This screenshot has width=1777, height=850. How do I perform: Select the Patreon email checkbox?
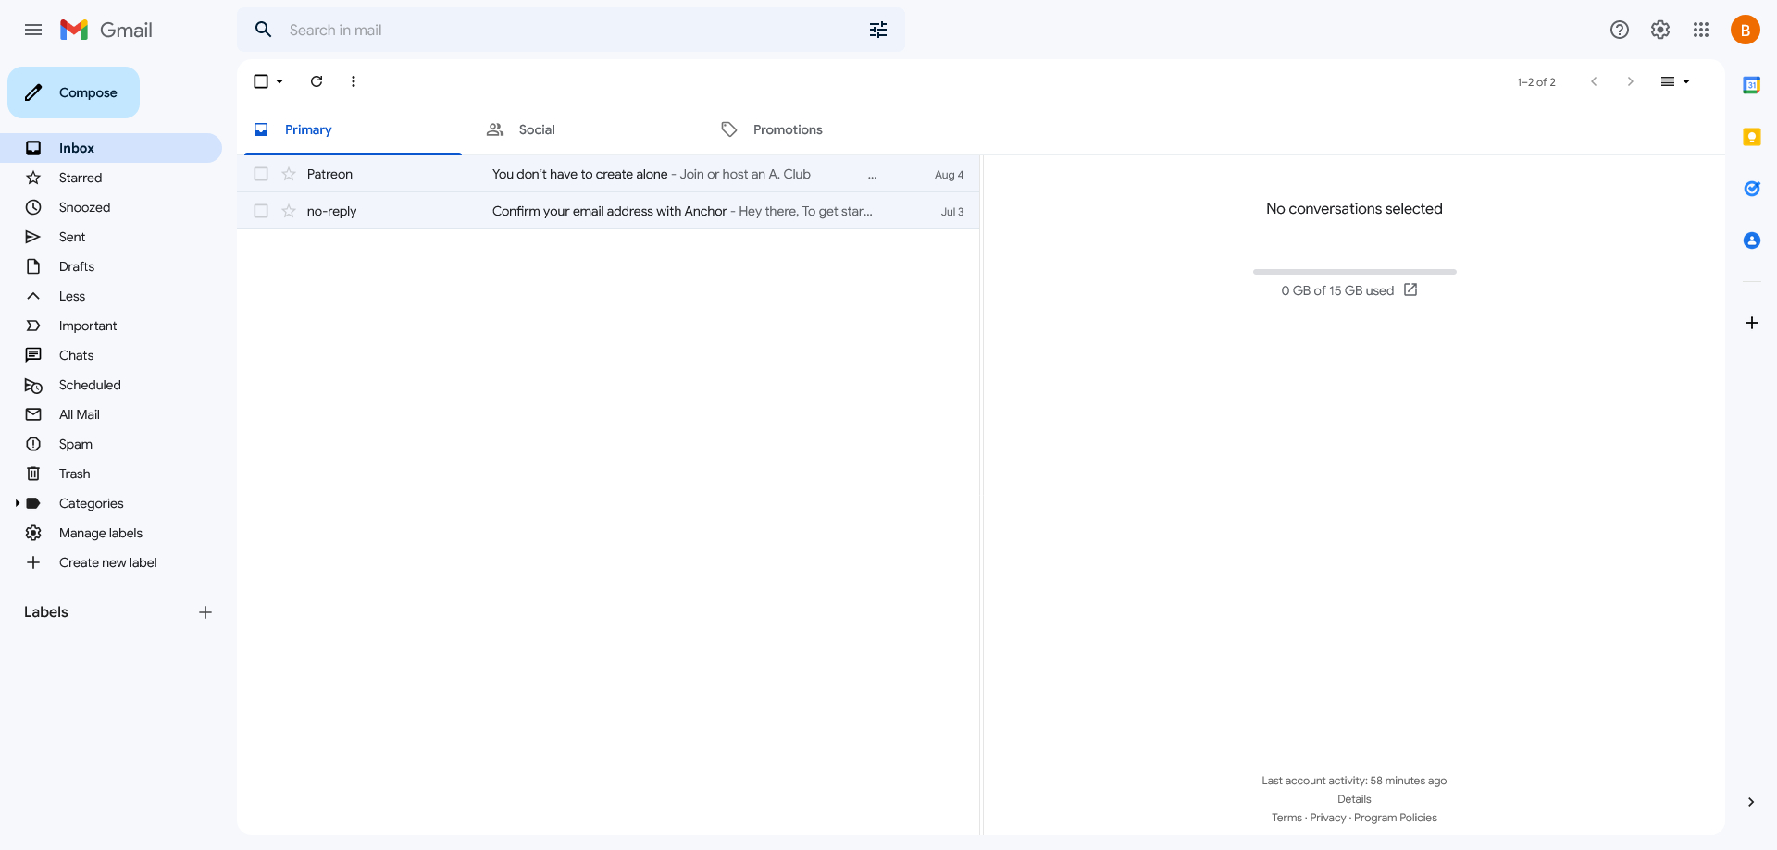pyautogui.click(x=260, y=174)
